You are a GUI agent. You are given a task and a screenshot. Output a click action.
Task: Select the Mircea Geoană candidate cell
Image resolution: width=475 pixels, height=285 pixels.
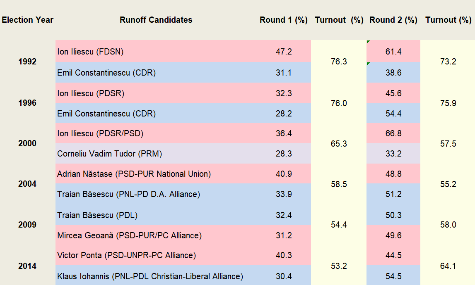click(x=129, y=235)
